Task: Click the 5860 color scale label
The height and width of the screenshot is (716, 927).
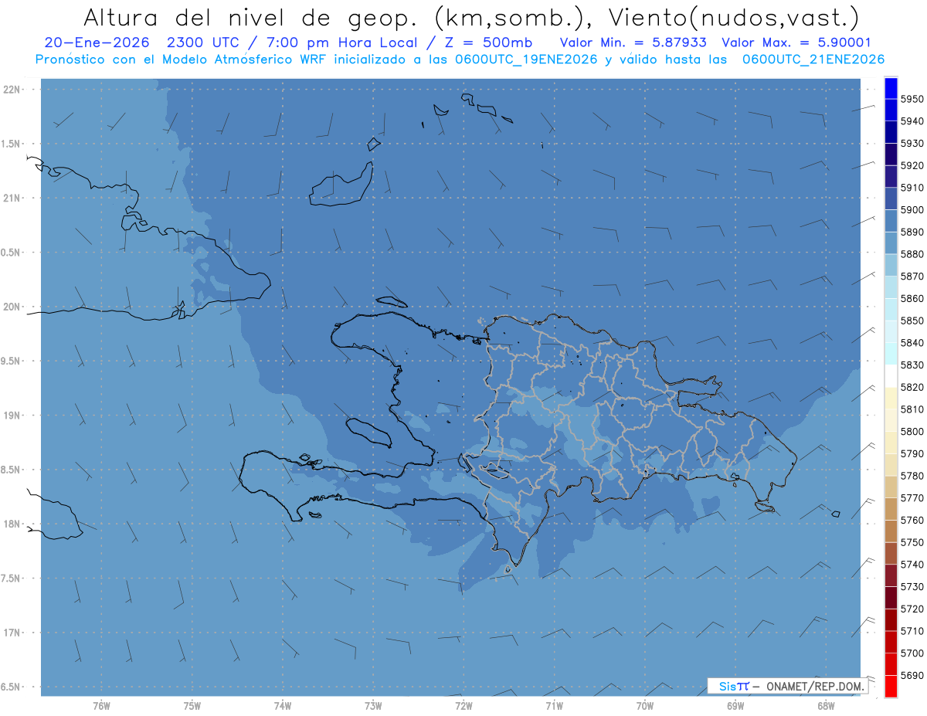Action: pyautogui.click(x=912, y=298)
